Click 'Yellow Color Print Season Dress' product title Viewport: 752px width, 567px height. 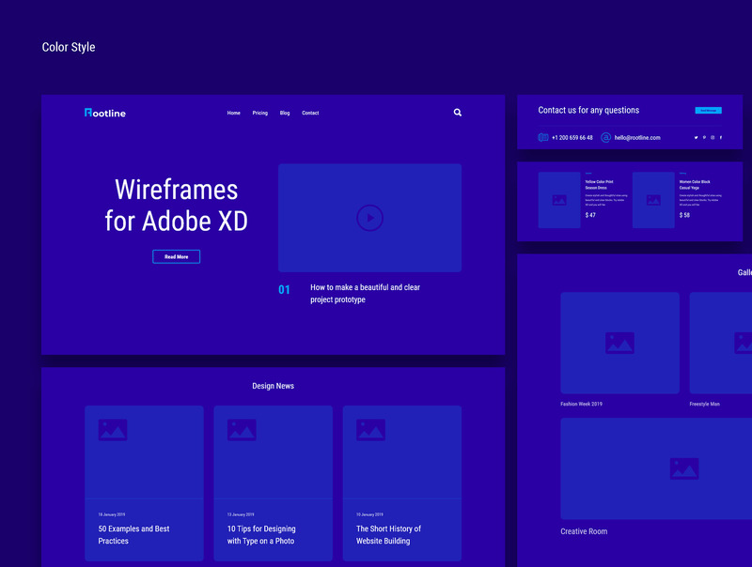[599, 185]
